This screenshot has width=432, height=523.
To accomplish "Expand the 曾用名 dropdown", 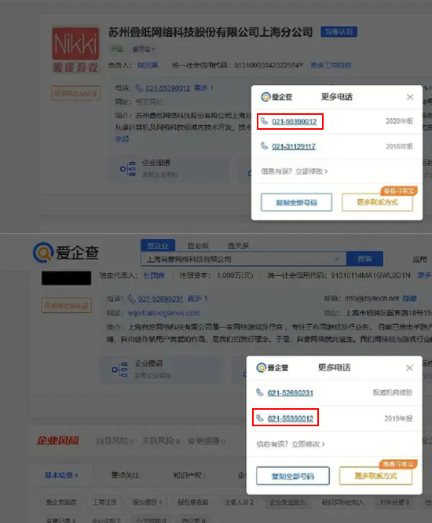I will (144, 49).
